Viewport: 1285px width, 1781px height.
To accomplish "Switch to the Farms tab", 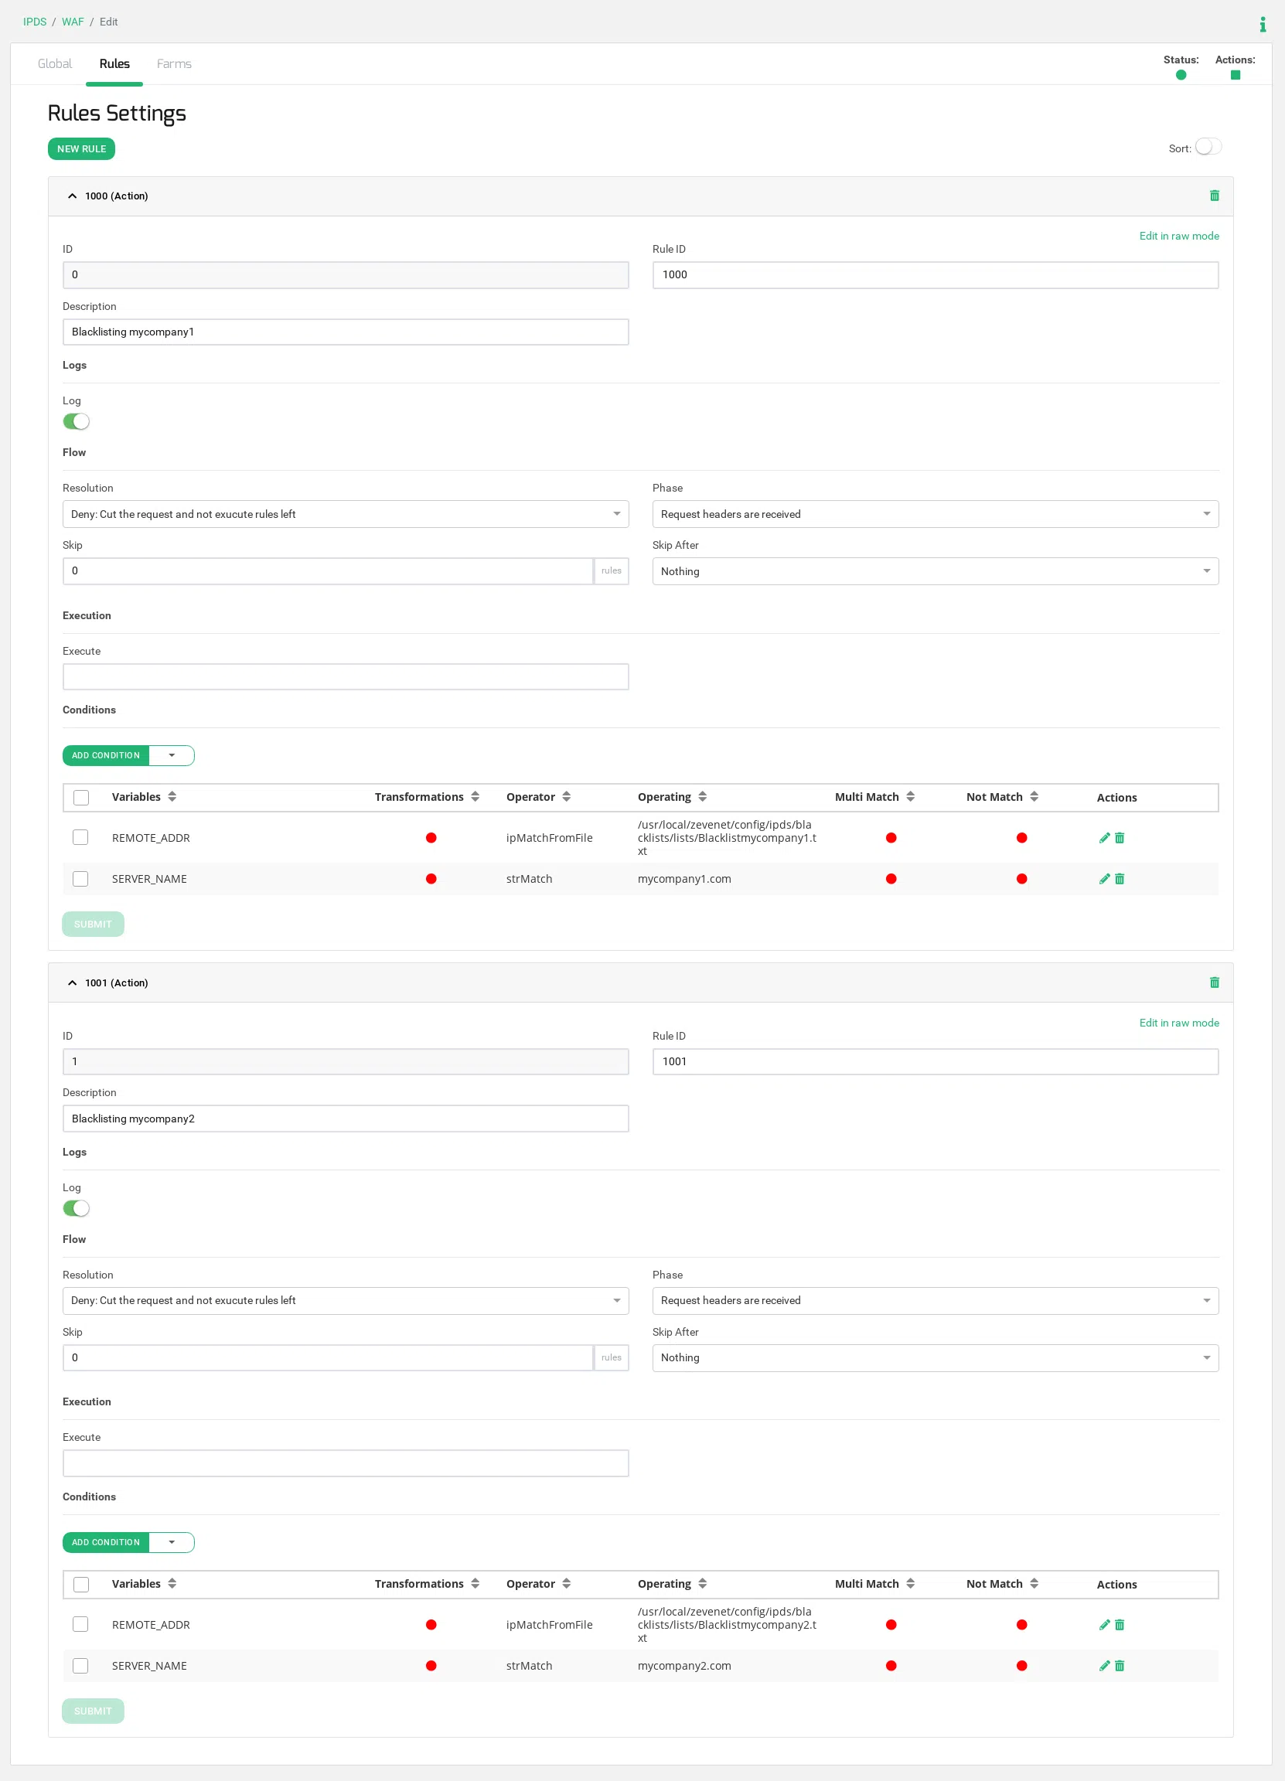I will point(174,63).
